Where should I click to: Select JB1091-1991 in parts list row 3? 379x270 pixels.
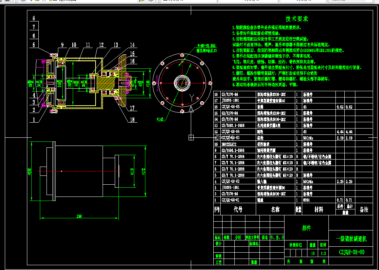(230, 188)
